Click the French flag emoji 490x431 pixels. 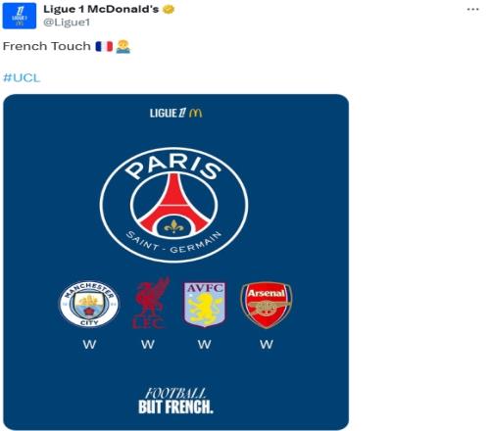(104, 46)
